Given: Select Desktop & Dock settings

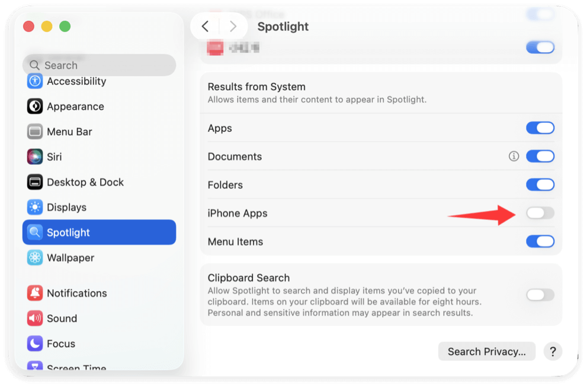Looking at the screenshot, I should pos(84,182).
